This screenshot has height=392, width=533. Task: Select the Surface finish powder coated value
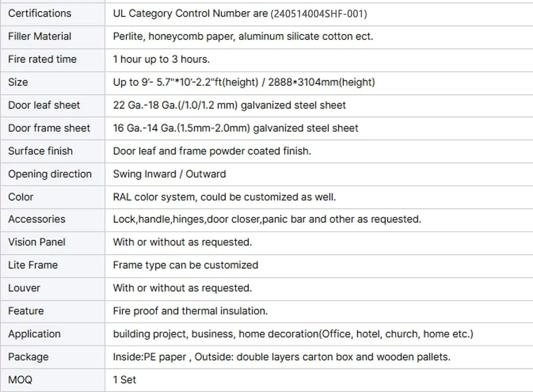212,151
